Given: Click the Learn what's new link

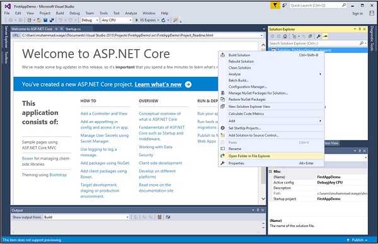Looking at the screenshot, I should (158, 84).
